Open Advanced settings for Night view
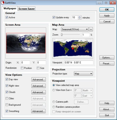Screen dimensions: 117x120 [x=38, y=86]
